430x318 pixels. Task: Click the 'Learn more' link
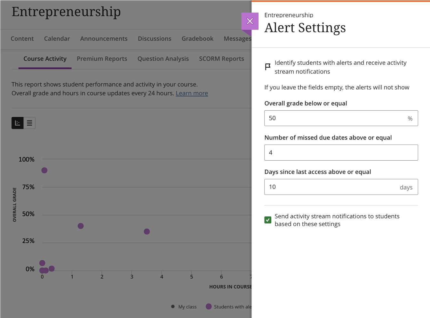pyautogui.click(x=191, y=93)
